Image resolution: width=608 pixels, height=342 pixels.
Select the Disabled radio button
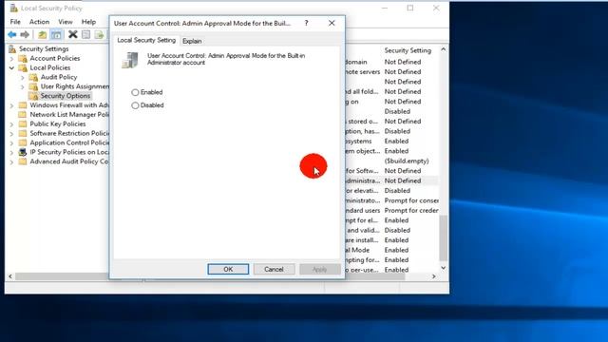click(x=135, y=105)
